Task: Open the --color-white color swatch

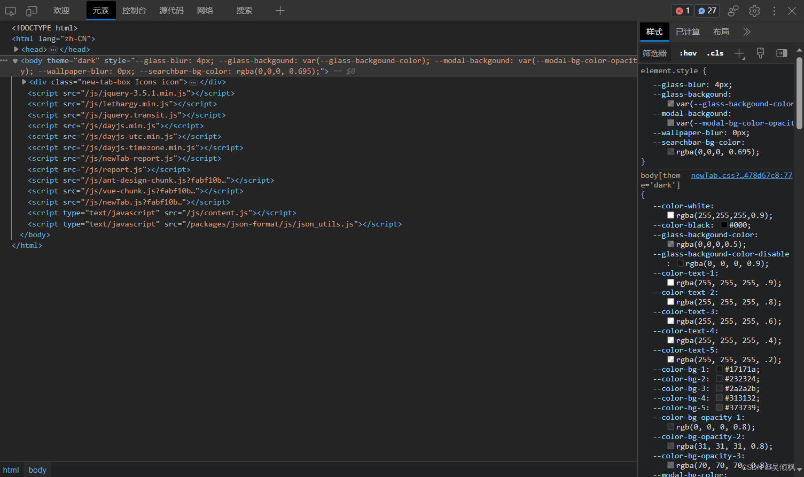Action: (670, 215)
